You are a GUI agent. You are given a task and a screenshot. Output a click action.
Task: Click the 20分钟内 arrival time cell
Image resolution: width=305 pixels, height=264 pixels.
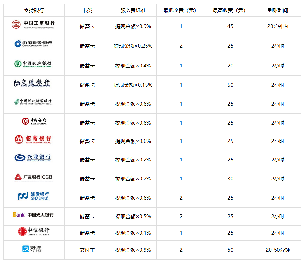[278, 26]
